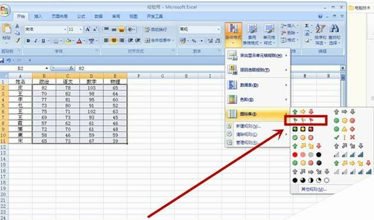
Task: Open 色阶(S) submenu
Action: tap(258, 99)
